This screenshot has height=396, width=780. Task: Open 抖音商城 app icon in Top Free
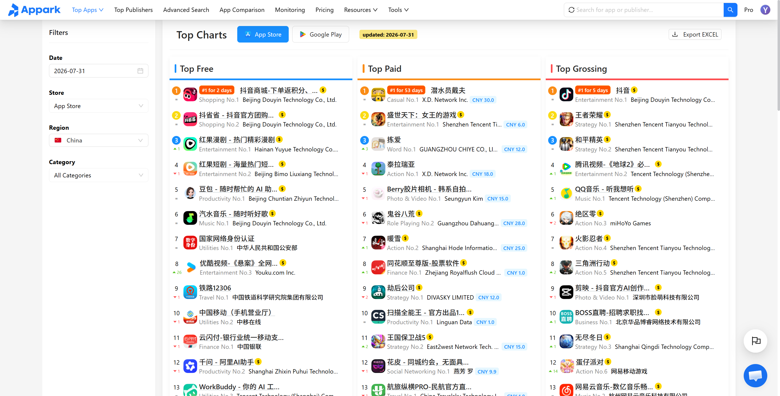click(190, 95)
